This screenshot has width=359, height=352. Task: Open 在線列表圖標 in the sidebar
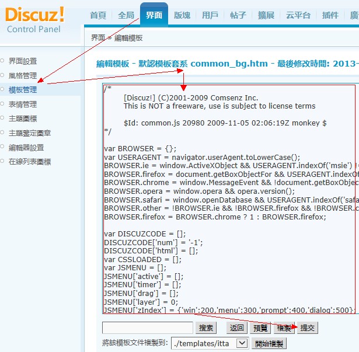pyautogui.click(x=30, y=162)
